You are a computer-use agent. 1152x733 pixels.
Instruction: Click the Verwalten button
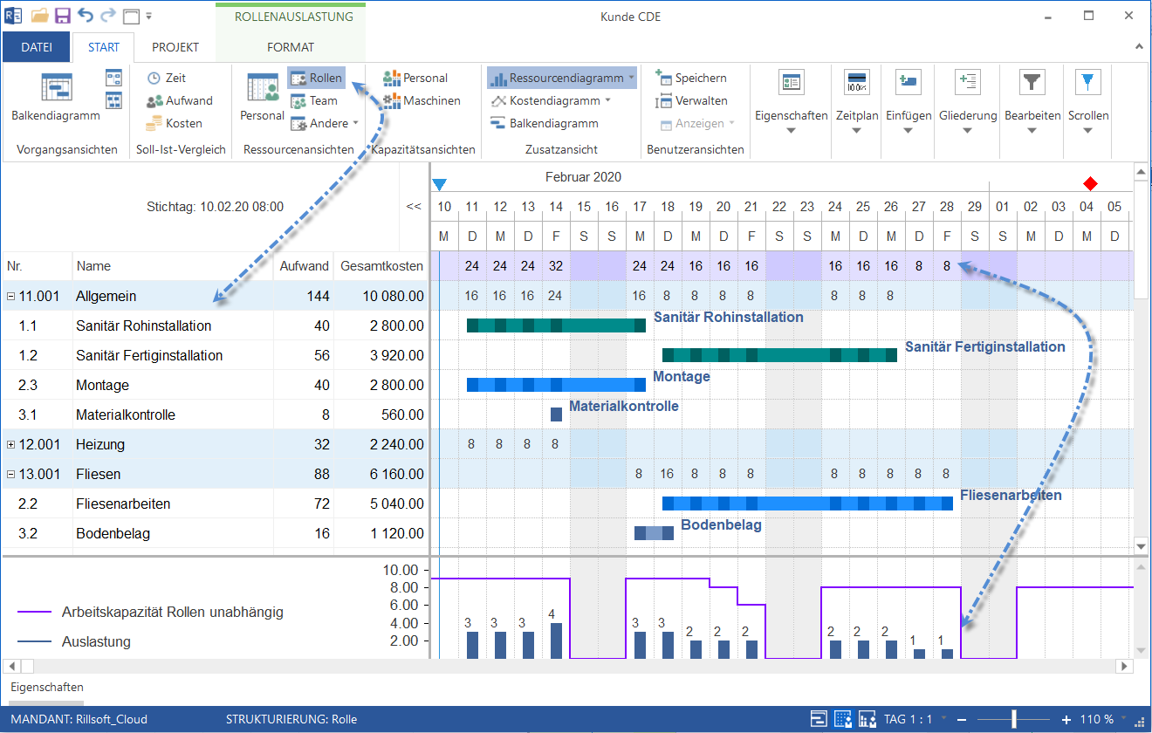[x=691, y=100]
